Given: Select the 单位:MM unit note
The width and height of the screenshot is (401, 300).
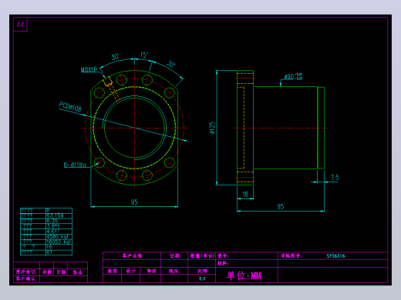Looking at the screenshot, I should (x=244, y=275).
